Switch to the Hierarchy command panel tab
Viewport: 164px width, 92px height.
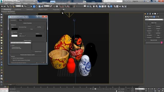tap(150, 14)
